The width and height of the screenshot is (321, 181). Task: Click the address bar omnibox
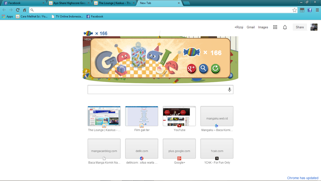pos(163,10)
